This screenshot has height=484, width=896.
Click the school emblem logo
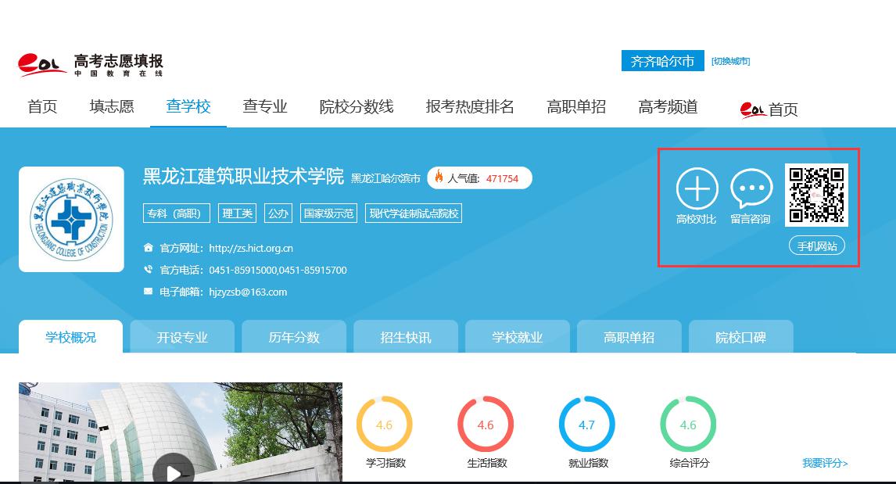pyautogui.click(x=71, y=220)
